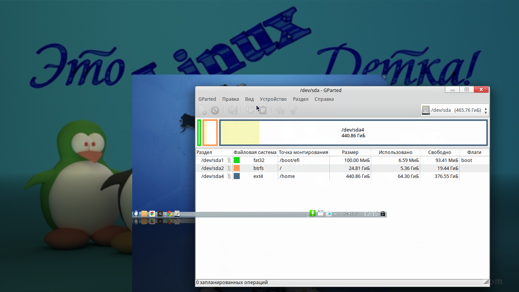Viewport: 519px width, 292px height.
Task: Open the device selector dropdown /dev/sda
Action: (454, 110)
